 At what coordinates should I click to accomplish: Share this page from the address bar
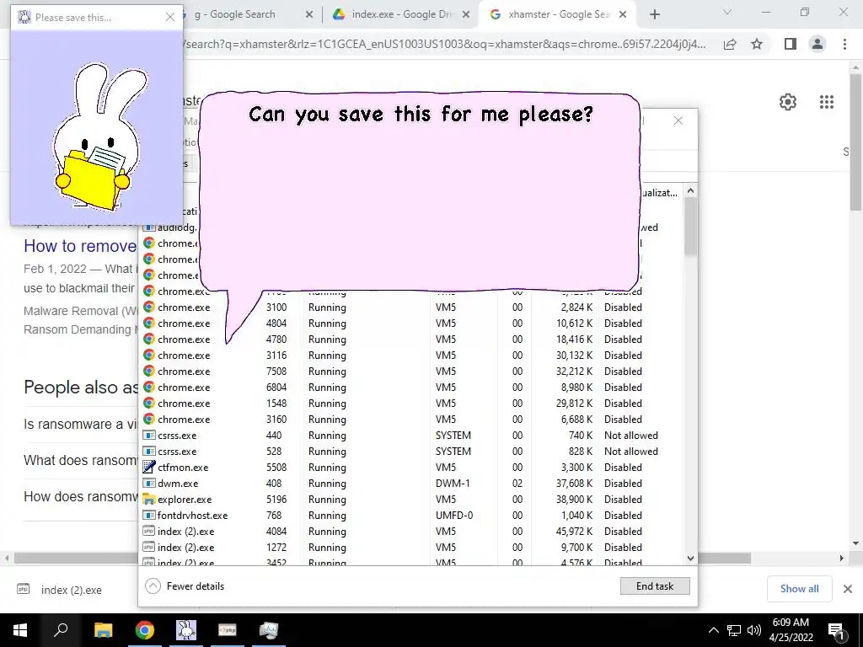click(730, 44)
